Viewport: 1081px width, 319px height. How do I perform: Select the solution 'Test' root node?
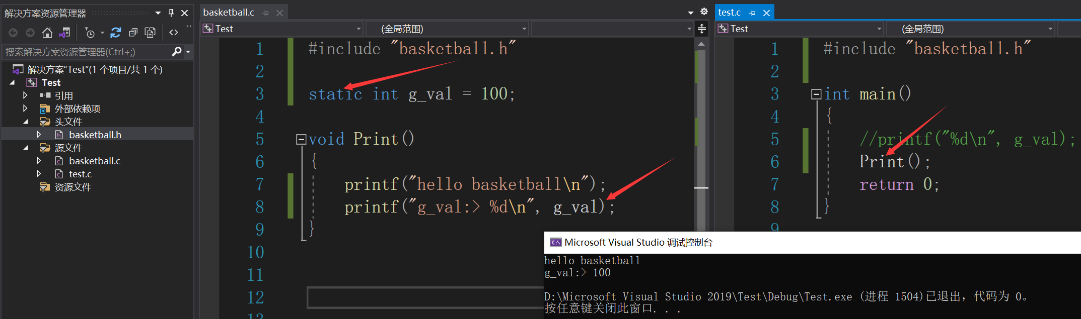click(x=95, y=69)
